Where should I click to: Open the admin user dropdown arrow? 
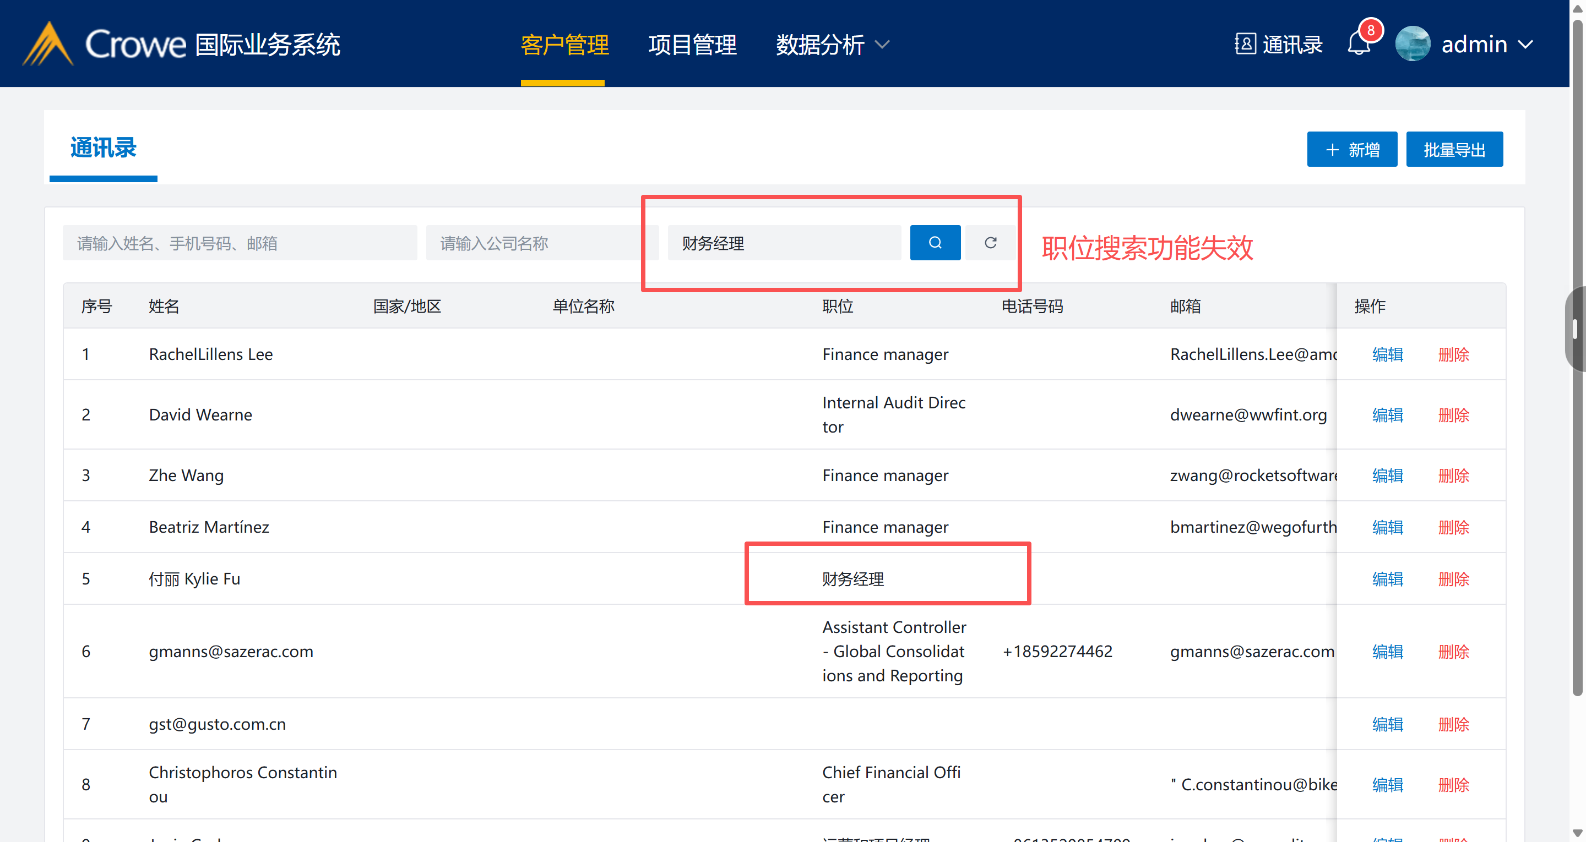point(1525,45)
